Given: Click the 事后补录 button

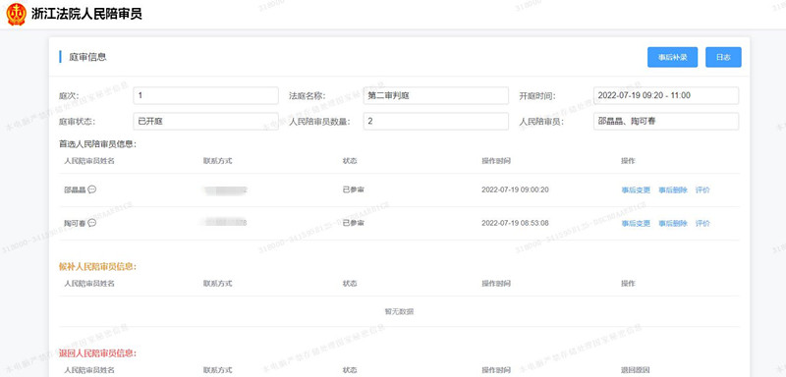Looking at the screenshot, I should tap(672, 57).
